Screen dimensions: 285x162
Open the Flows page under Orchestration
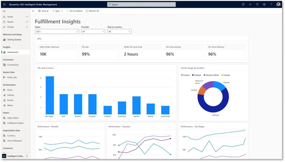[x=11, y=90]
